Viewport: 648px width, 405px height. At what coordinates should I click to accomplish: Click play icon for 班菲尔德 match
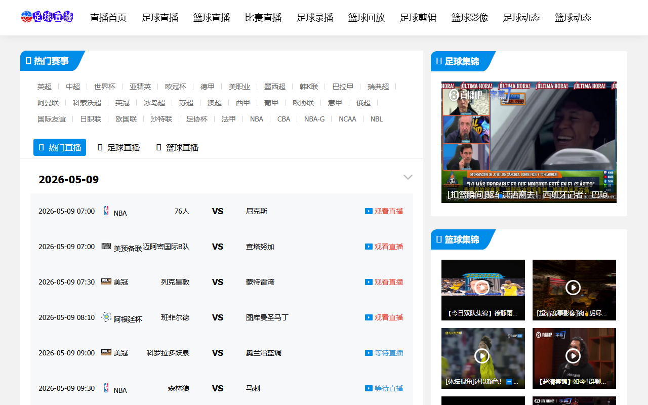(x=369, y=317)
